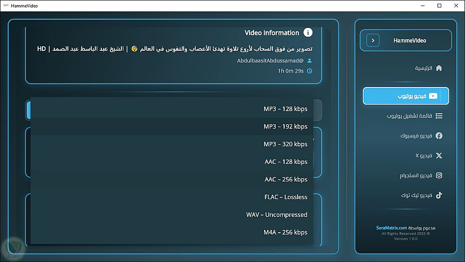465x262 pixels.
Task: Click the Video Information heading
Action: (x=272, y=33)
